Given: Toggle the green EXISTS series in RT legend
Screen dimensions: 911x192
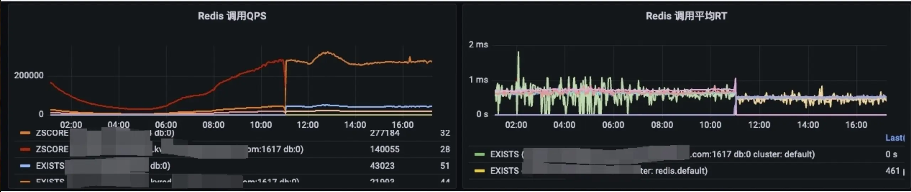Looking at the screenshot, I should (480, 154).
